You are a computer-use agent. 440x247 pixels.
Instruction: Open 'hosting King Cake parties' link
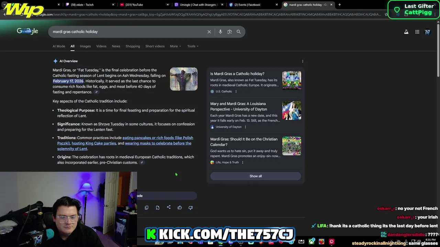(93, 143)
